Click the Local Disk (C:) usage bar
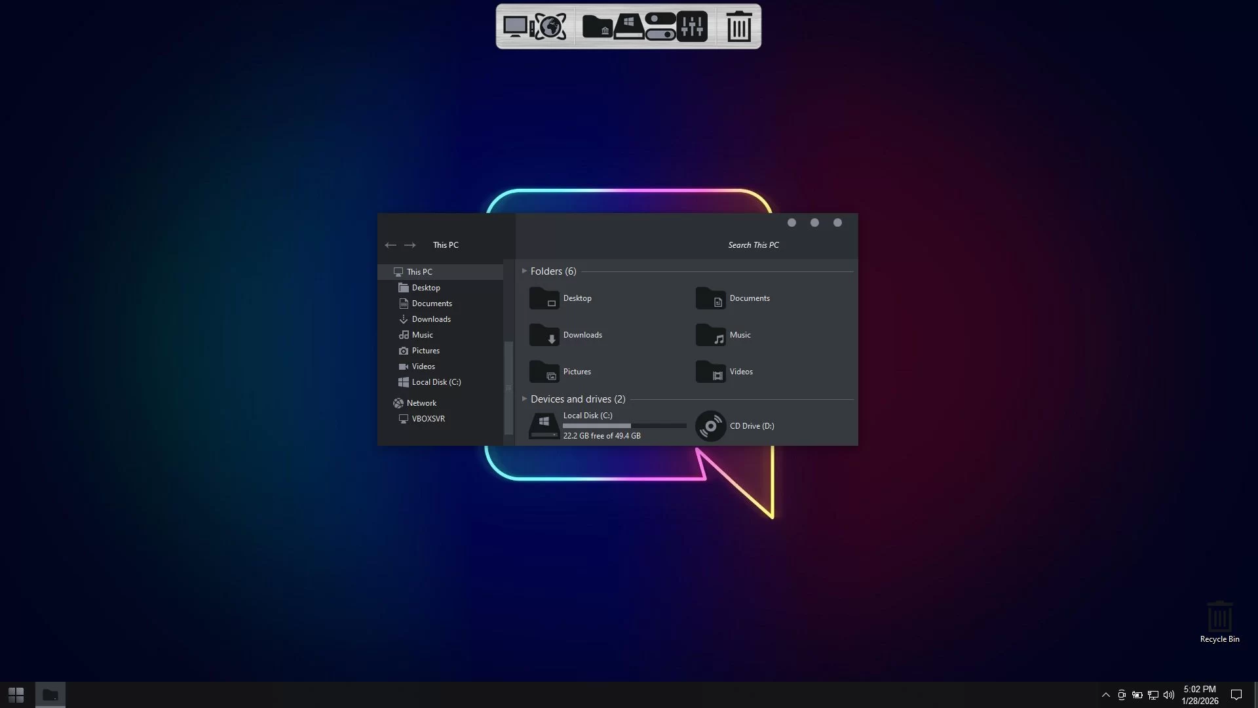Screen dimensions: 1258x708 [624, 426]
